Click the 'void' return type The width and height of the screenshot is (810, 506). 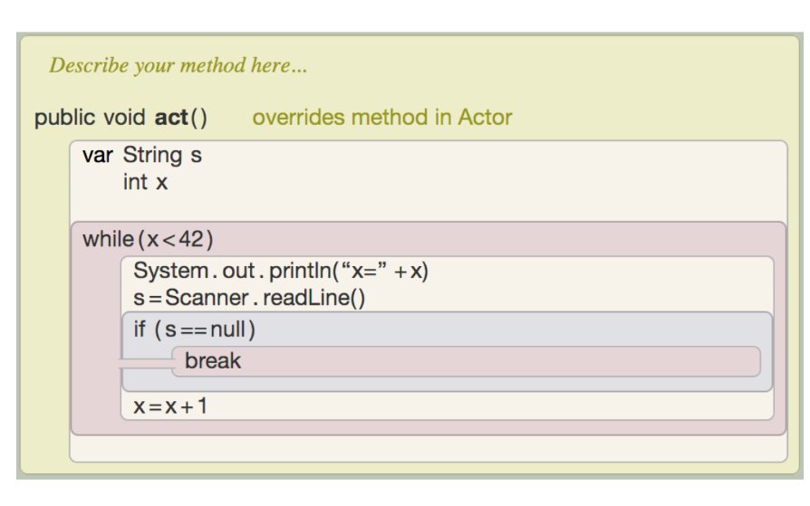tap(123, 118)
